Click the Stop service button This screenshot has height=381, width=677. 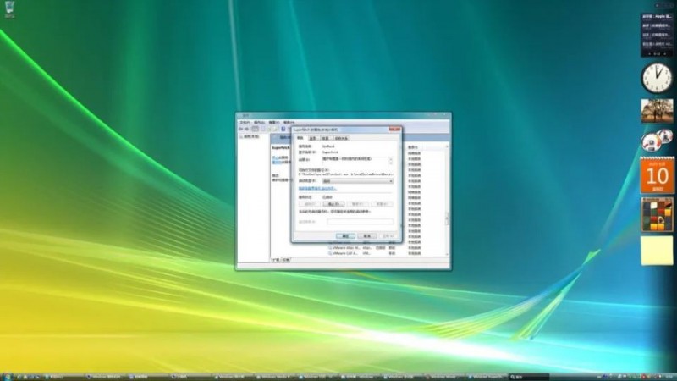(x=333, y=204)
